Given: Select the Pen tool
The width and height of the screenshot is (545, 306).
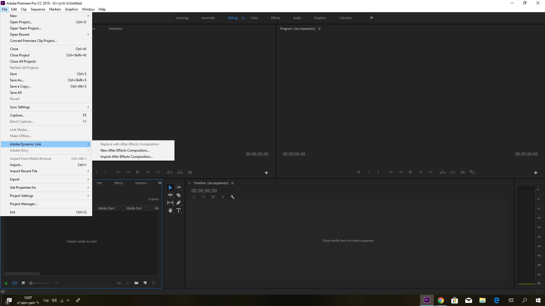Looking at the screenshot, I should [x=179, y=203].
